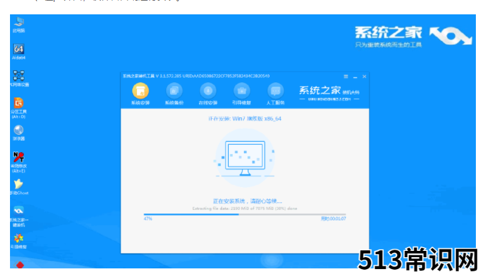Click the installation progress bar at 47%
484x279 pixels.
(245, 214)
